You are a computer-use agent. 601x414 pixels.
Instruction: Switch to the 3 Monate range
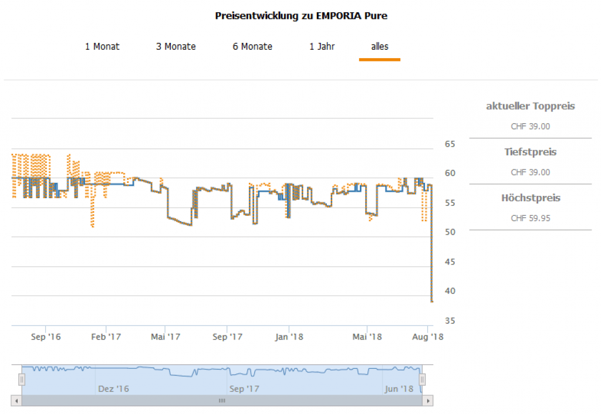(x=175, y=46)
